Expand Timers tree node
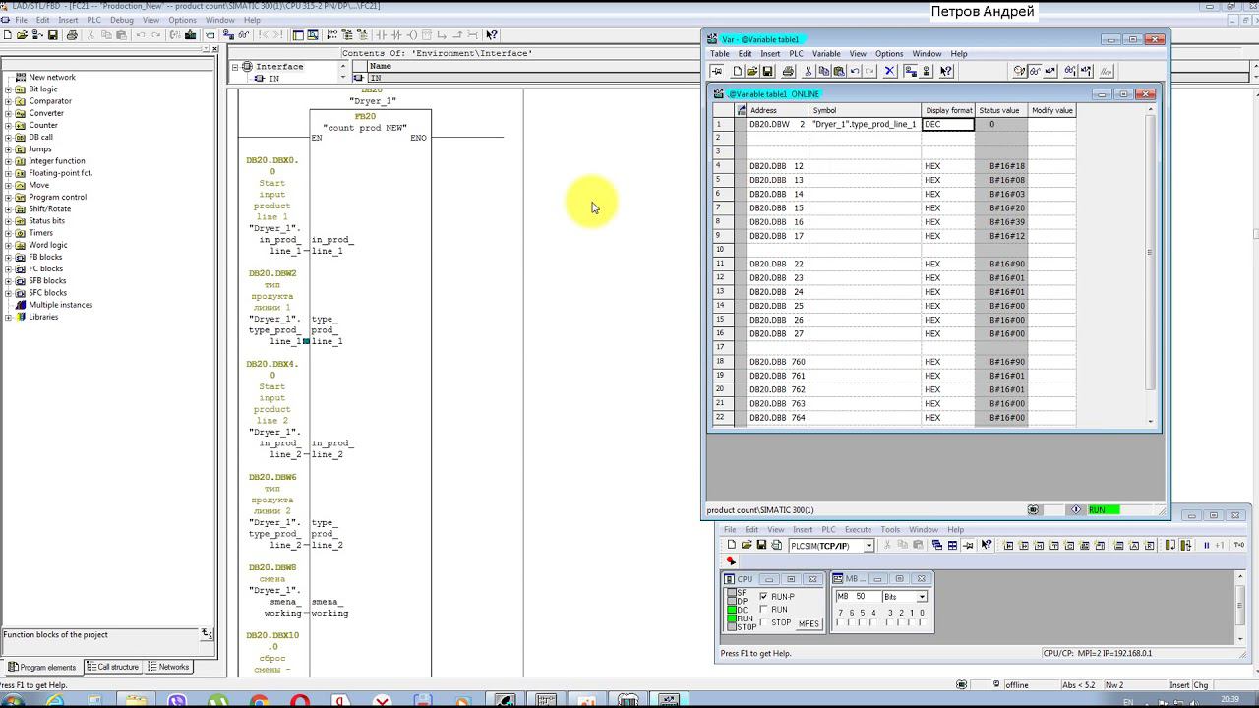 point(9,233)
